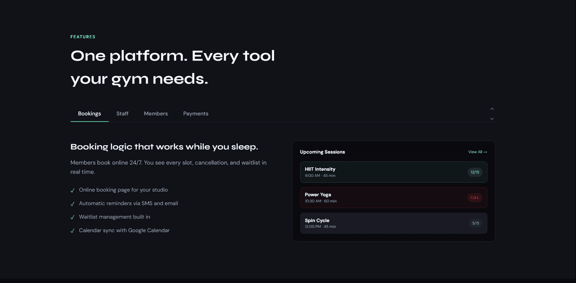Click the FULL badge on Power Yoga
Image resolution: width=576 pixels, height=283 pixels.
pyautogui.click(x=474, y=197)
